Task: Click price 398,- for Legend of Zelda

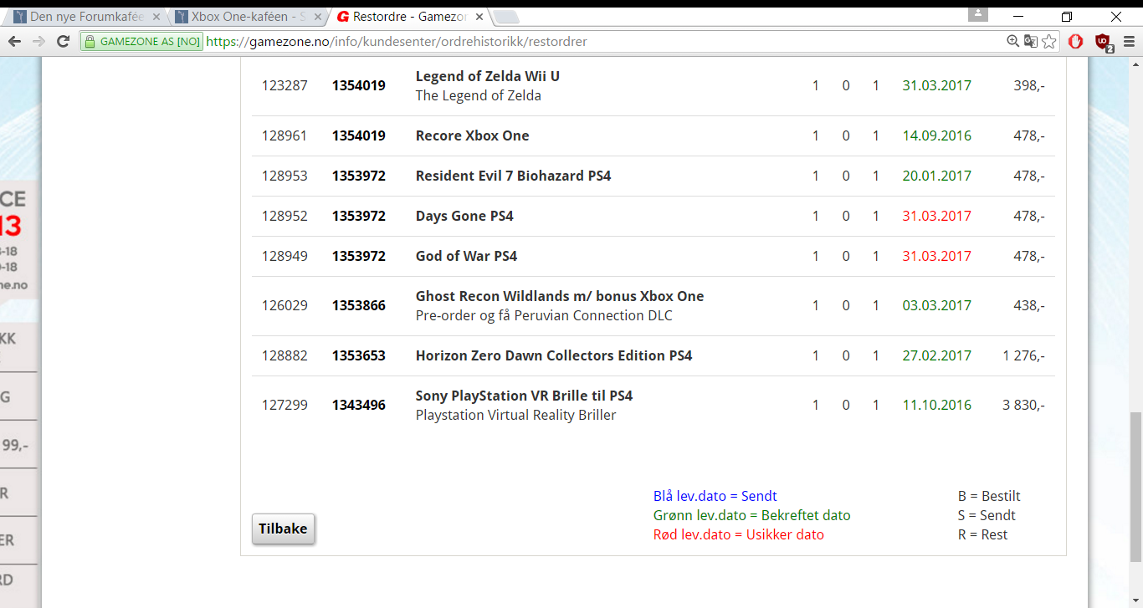Action: (1029, 85)
